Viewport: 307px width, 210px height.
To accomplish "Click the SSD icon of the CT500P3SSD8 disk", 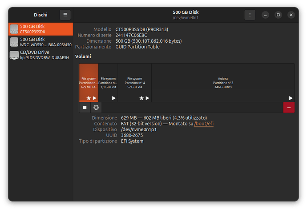I will click(14, 29).
